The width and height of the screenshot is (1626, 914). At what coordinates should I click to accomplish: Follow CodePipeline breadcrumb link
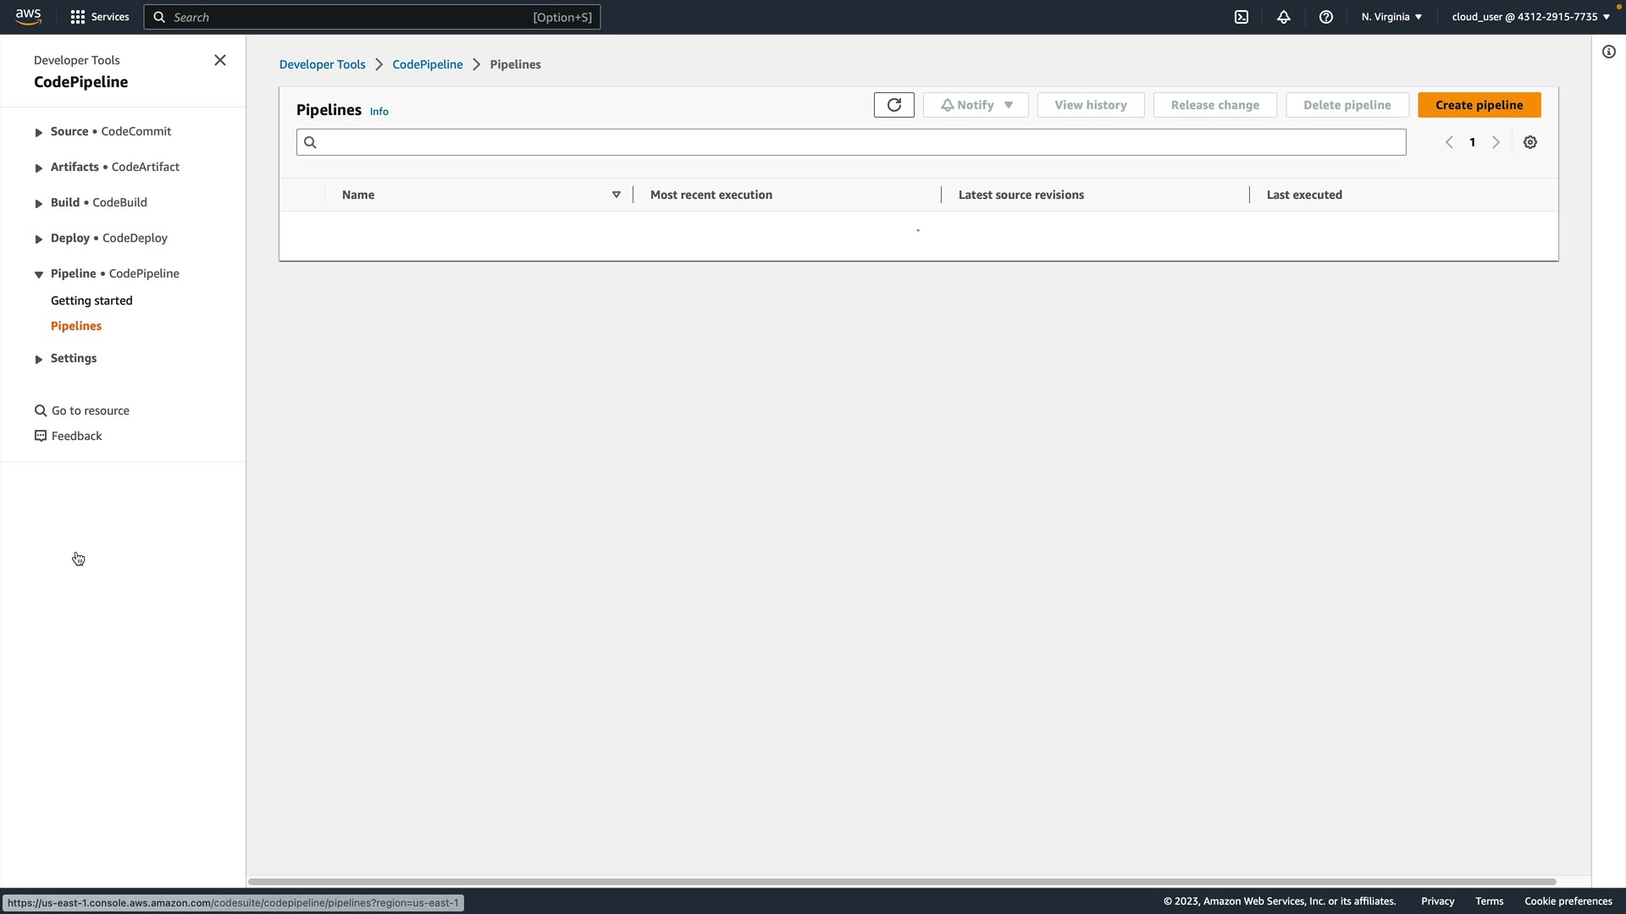point(427,64)
